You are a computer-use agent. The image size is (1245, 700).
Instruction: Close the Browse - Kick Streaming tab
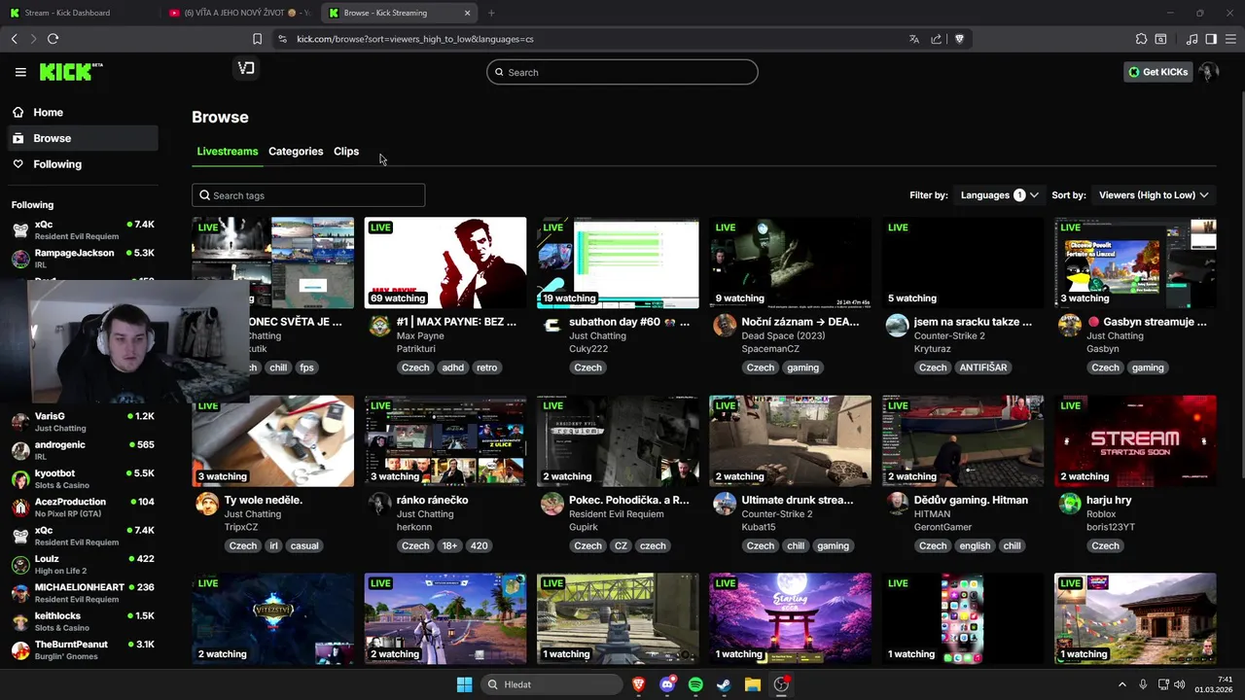point(467,13)
